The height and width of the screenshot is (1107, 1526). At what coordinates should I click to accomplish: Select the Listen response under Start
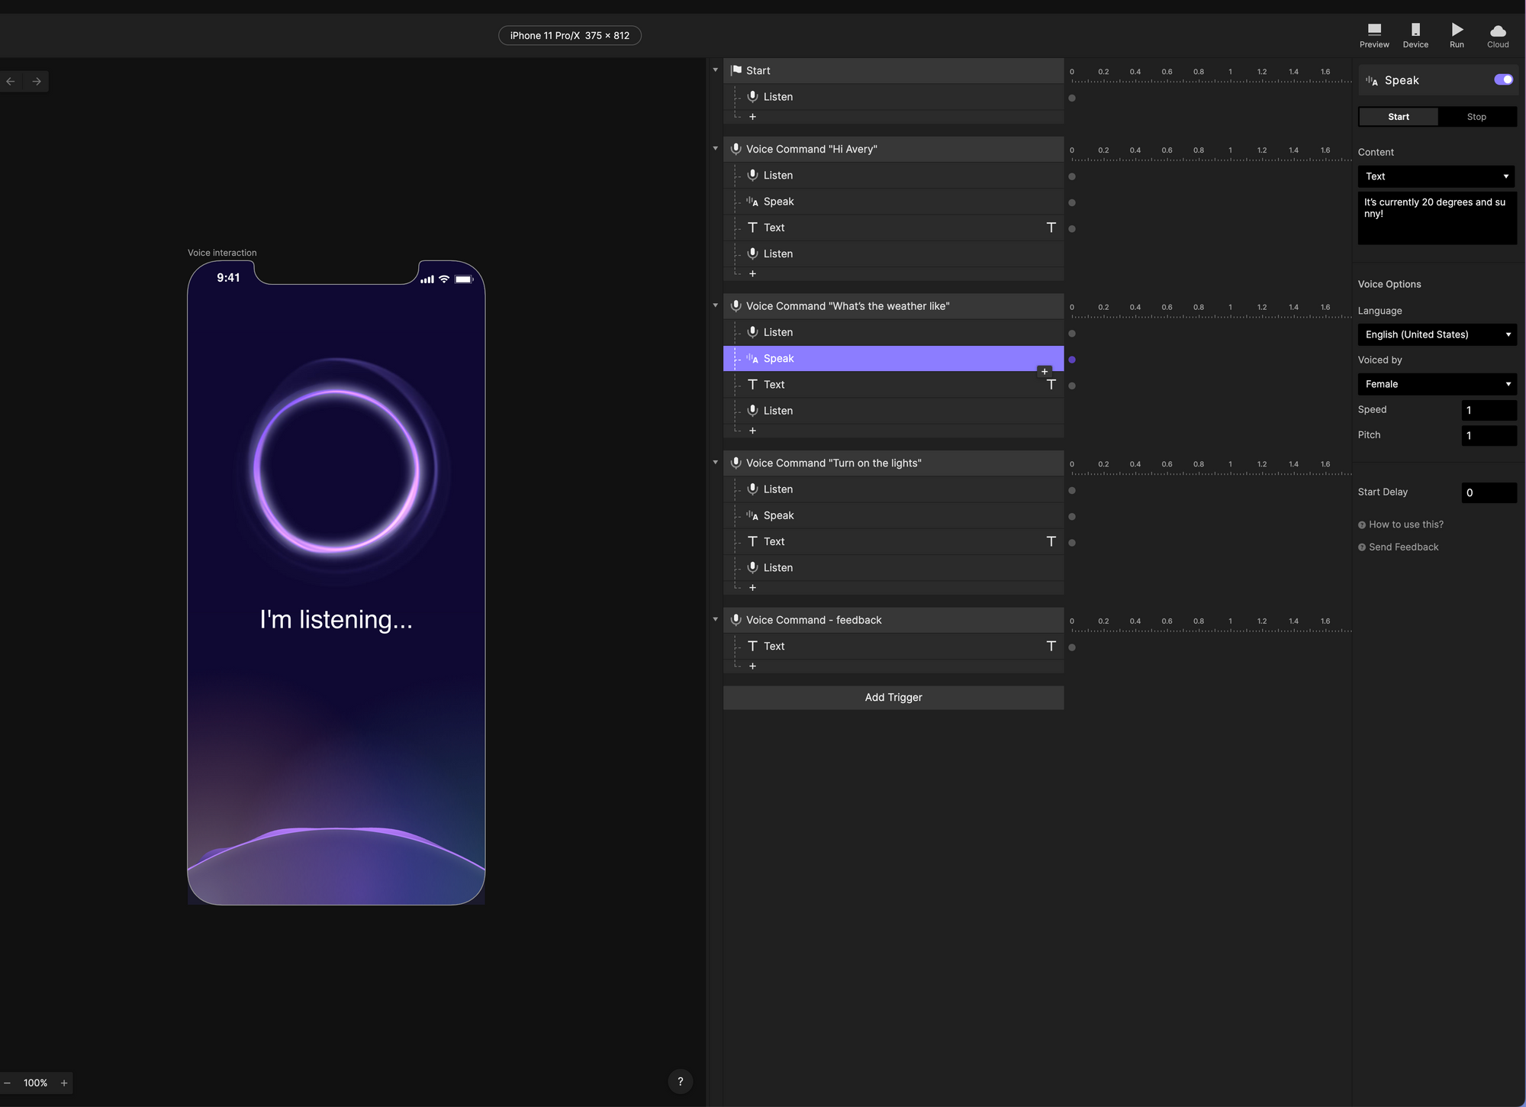click(893, 97)
